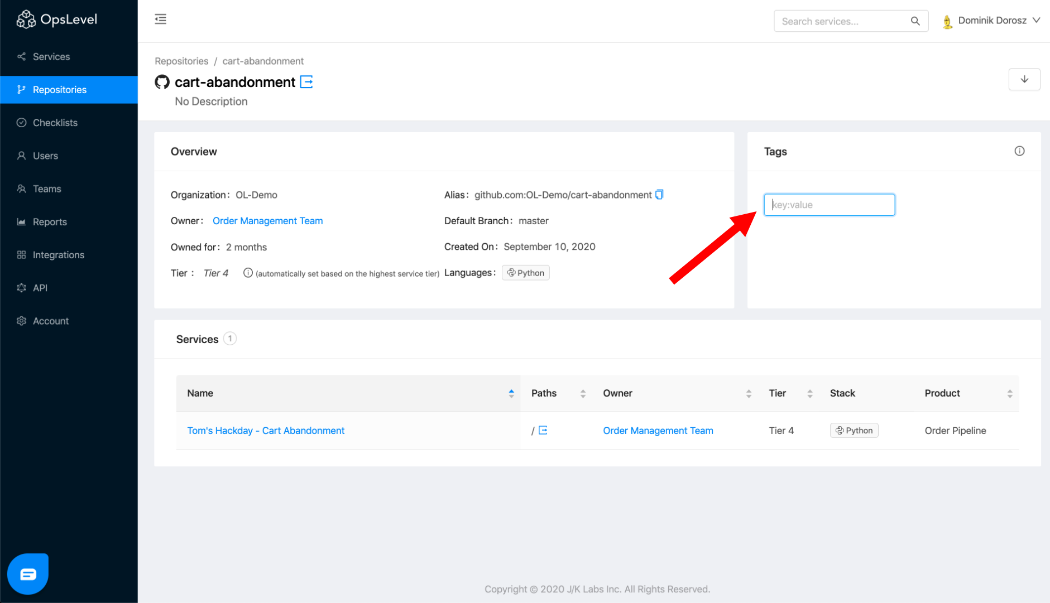This screenshot has height=603, width=1050.
Task: Open Teams in the sidebar
Action: point(69,189)
